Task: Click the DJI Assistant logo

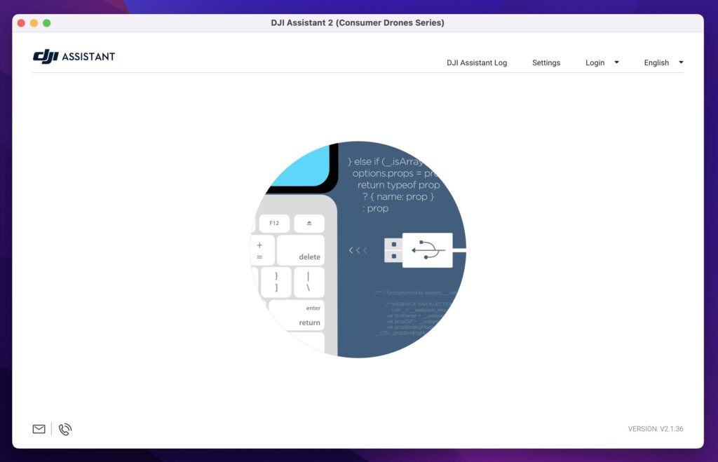Action: point(74,56)
